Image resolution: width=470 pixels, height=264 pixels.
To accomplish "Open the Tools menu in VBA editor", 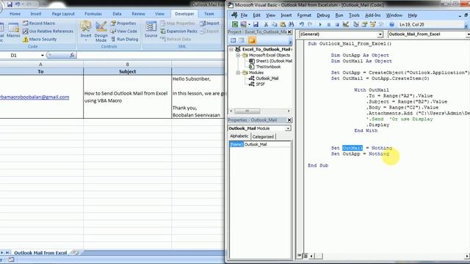I will click(x=354, y=15).
